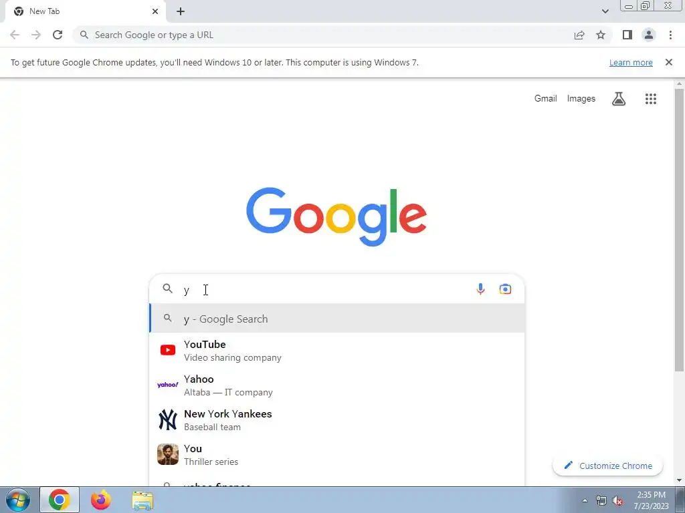Image resolution: width=685 pixels, height=513 pixels.
Task: Open a new tab with plus button
Action: (181, 11)
